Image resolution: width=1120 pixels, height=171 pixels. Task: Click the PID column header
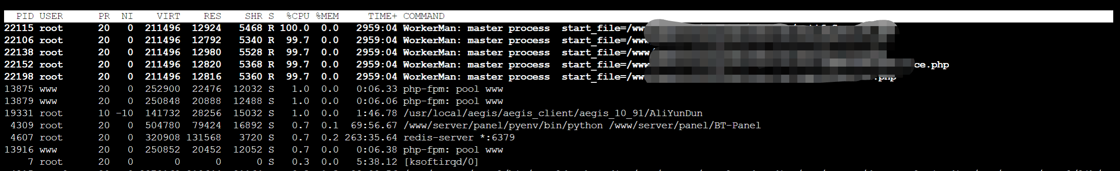(25, 16)
